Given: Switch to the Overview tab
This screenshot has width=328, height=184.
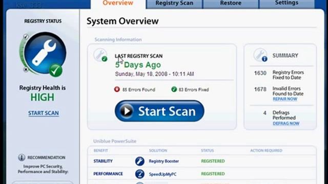Looking at the screenshot, I should point(118,4).
